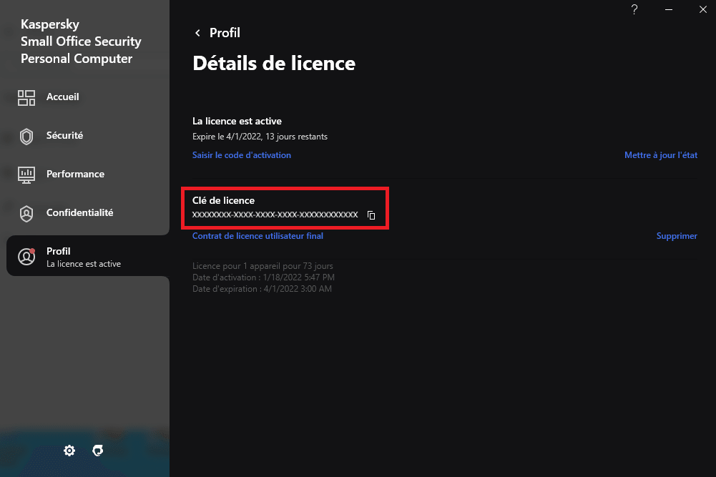The height and width of the screenshot is (477, 716).
Task: Open help with the question mark icon
Action: tap(634, 9)
